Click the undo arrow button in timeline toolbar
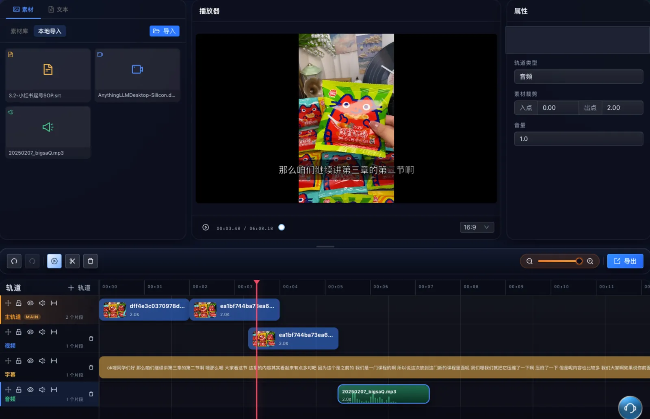This screenshot has width=650, height=419. [x=14, y=261]
